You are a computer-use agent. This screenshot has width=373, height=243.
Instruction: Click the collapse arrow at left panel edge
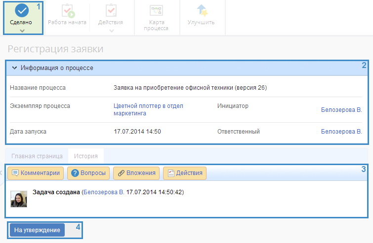tap(1, 173)
